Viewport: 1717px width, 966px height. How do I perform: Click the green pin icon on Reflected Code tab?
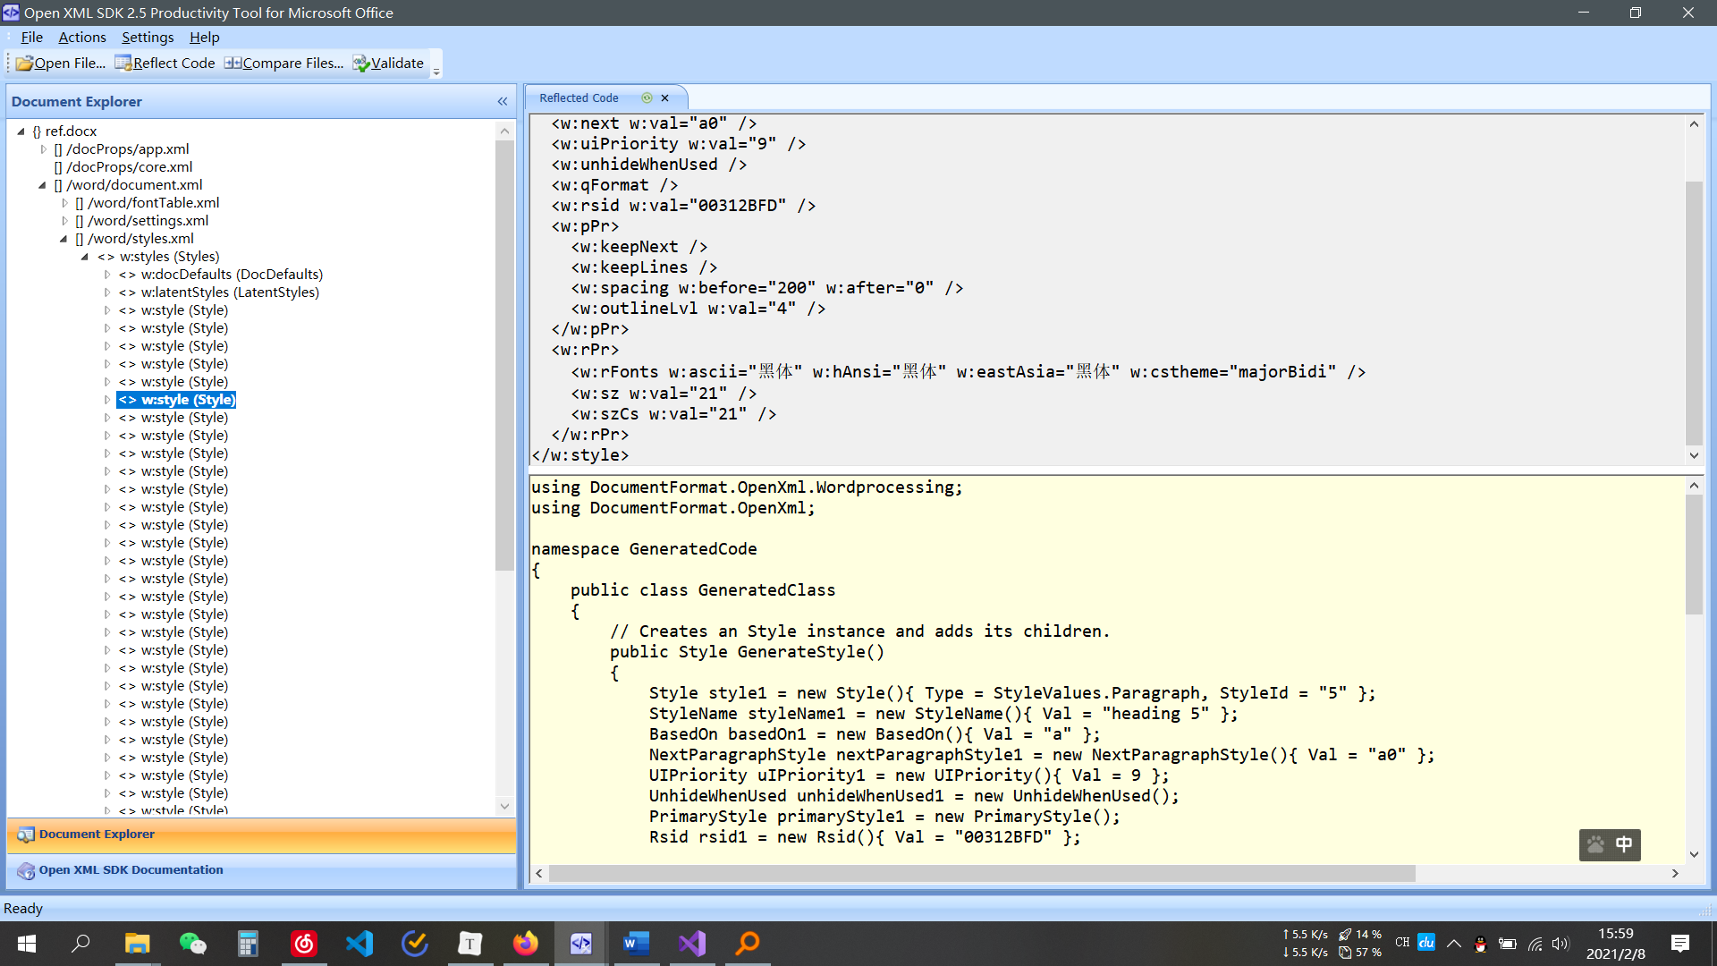(x=647, y=98)
